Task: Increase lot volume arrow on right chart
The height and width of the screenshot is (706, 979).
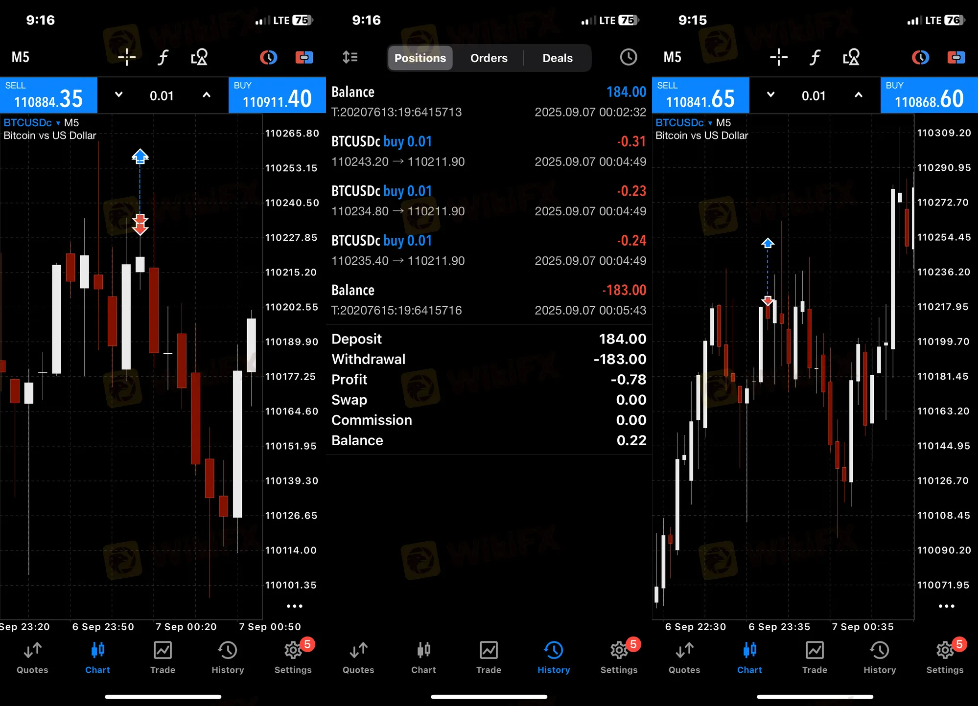Action: [858, 95]
